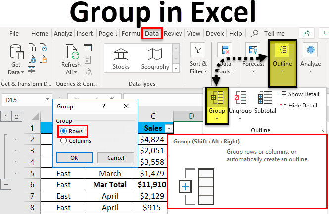The width and height of the screenshot is (329, 214).
Task: Click the March cell in row 5
Action: point(110,174)
